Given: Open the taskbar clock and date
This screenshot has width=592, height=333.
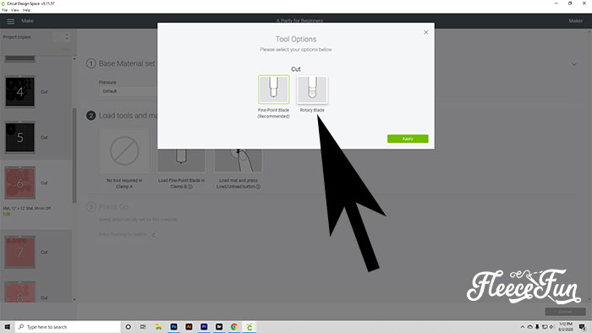Looking at the screenshot, I should (x=566, y=327).
